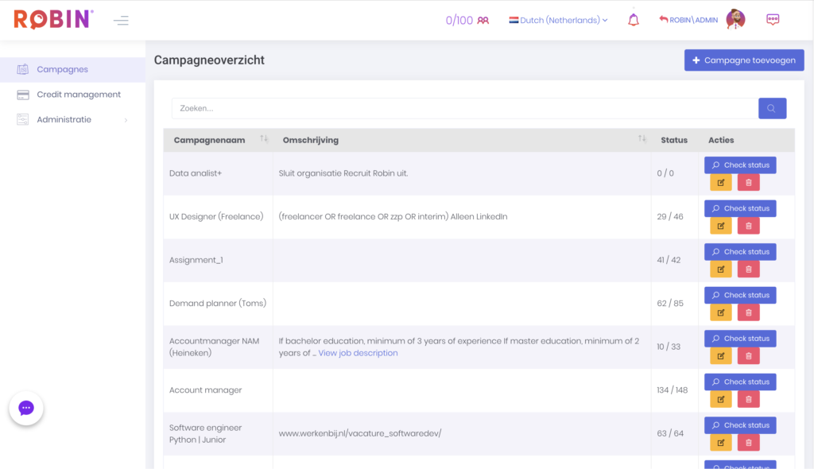
Task: Click the hamburger menu beside the logo
Action: (x=121, y=21)
